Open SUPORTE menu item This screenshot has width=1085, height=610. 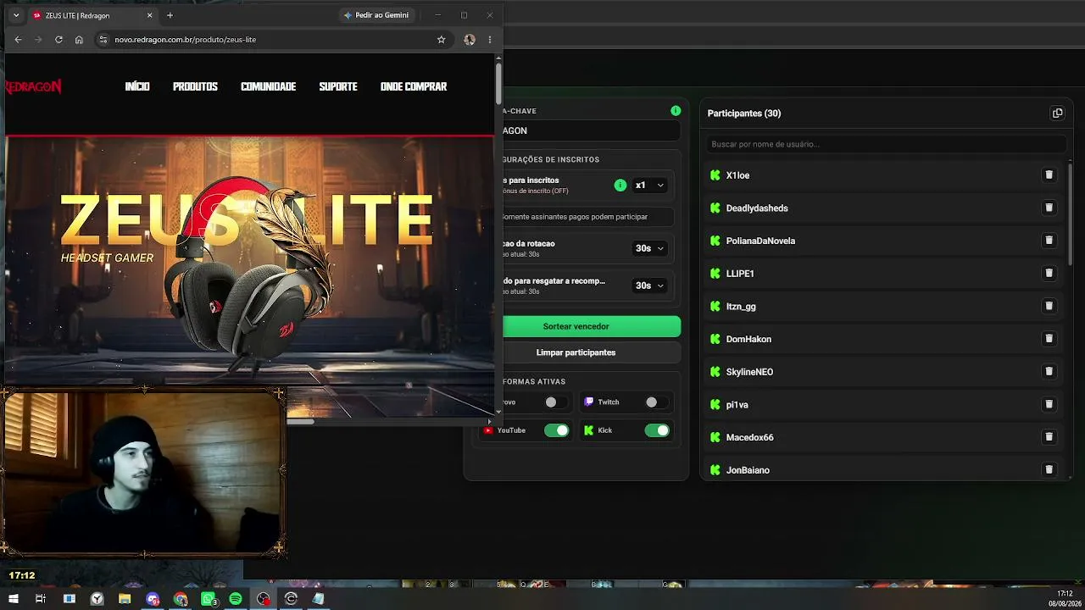[338, 86]
